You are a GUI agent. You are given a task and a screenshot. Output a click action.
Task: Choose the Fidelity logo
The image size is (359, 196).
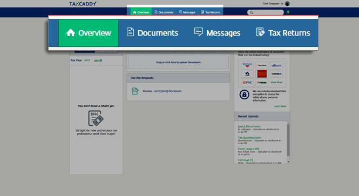coord(262,83)
